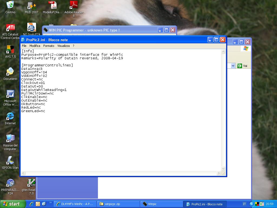This screenshot has width=277, height=208.
Task: Open the EPSON Scan desktop icon
Action: [10, 161]
